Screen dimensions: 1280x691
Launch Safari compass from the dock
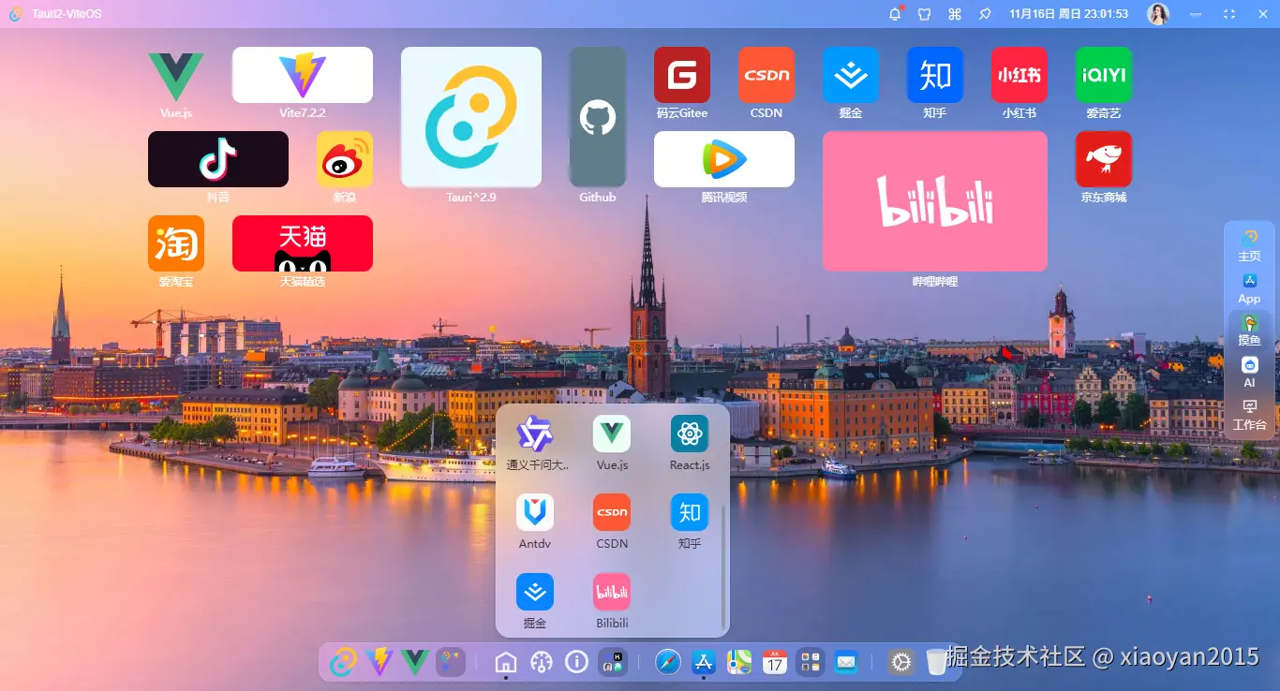667,662
